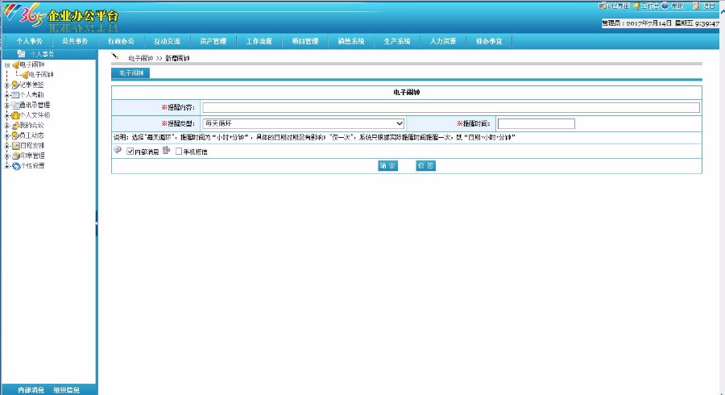Click the 组织信息 link at sidebar bottom
This screenshot has height=395, width=725.
[66, 390]
